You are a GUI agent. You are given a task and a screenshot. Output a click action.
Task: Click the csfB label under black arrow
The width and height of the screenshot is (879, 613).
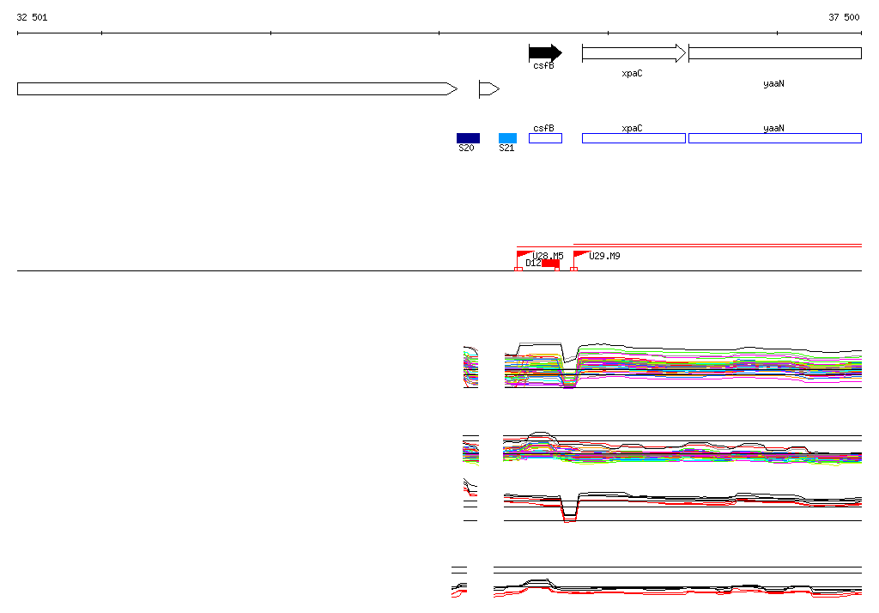[543, 65]
